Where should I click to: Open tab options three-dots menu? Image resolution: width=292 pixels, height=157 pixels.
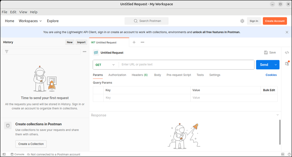(x=142, y=42)
